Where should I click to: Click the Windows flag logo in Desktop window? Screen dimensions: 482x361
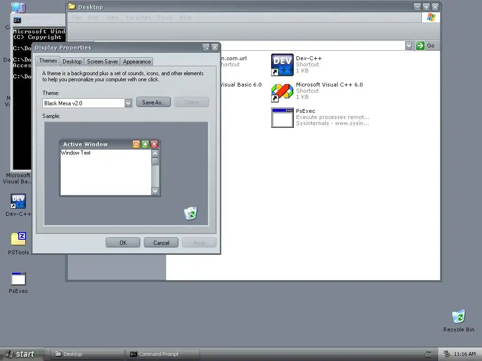pyautogui.click(x=431, y=17)
